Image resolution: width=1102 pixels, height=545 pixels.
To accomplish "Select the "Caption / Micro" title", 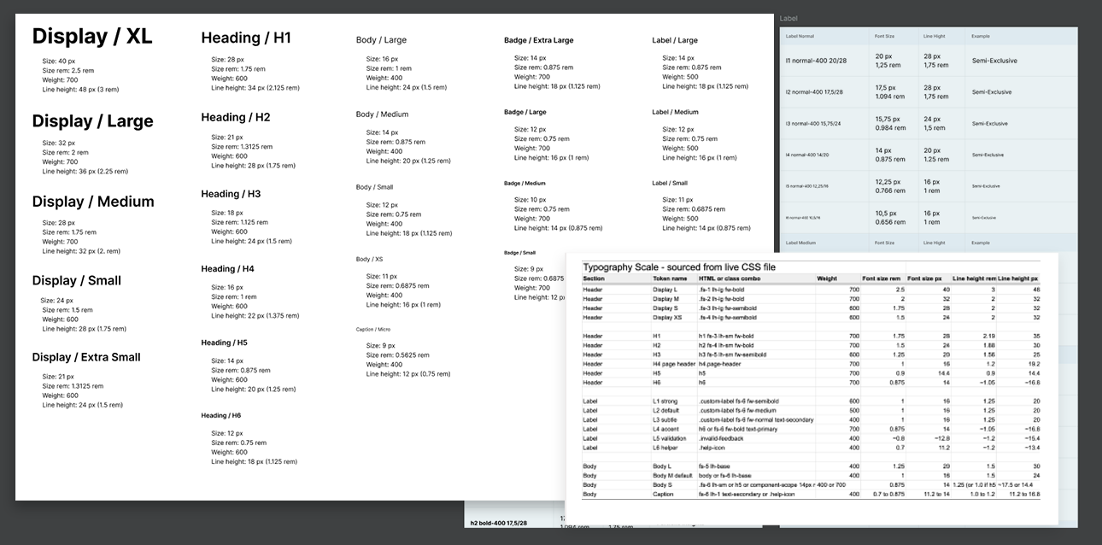I will point(372,329).
